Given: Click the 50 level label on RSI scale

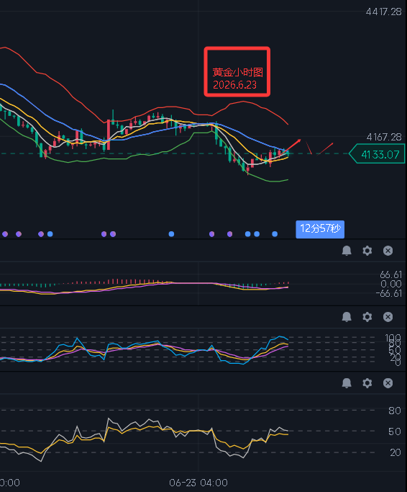Looking at the screenshot, I should 395,431.
